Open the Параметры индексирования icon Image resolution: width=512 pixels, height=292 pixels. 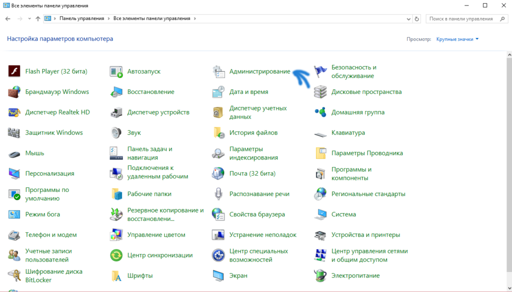(218, 153)
